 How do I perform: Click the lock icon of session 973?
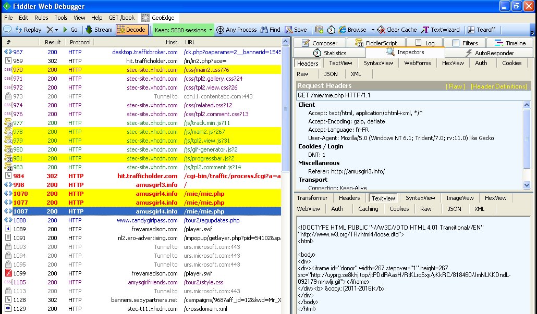coord(8,96)
